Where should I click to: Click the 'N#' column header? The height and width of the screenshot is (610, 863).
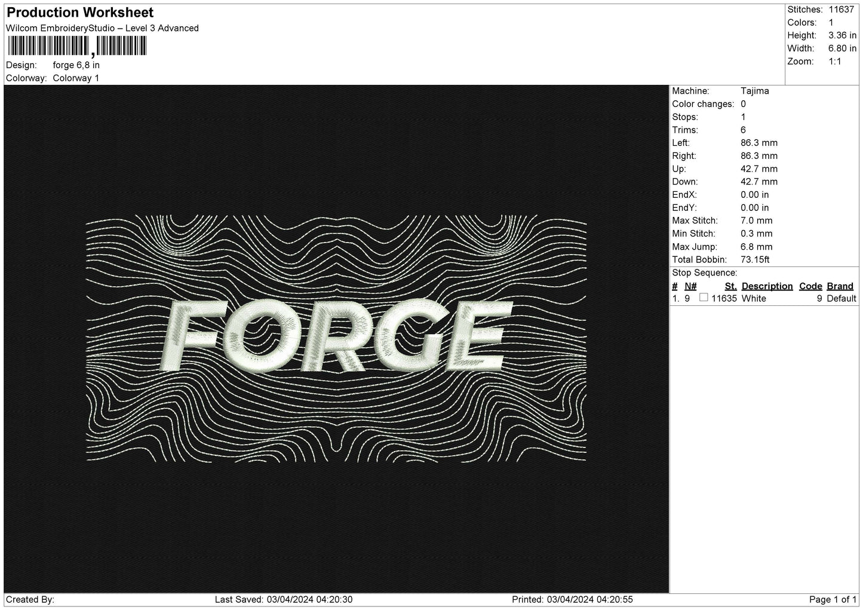[690, 286]
